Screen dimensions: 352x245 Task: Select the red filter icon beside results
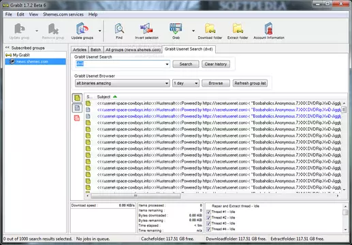click(x=77, y=118)
